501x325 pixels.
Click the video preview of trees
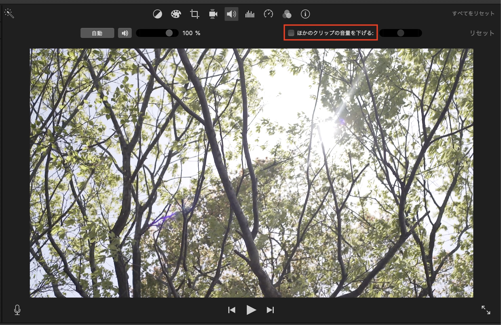pyautogui.click(x=251, y=173)
